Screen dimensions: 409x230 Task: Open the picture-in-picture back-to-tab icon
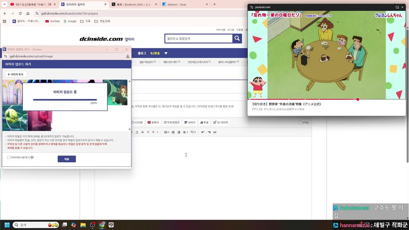[397, 7]
